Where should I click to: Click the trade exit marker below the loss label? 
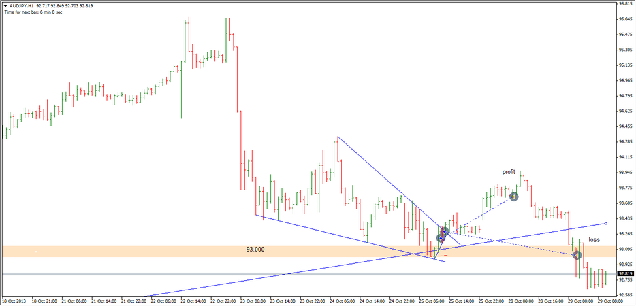tap(577, 255)
